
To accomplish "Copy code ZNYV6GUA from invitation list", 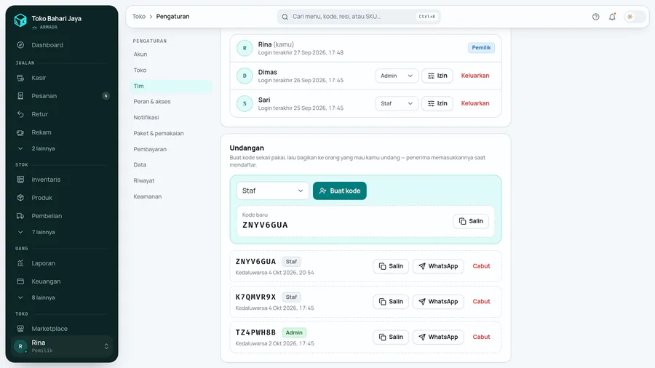I will 391,266.
